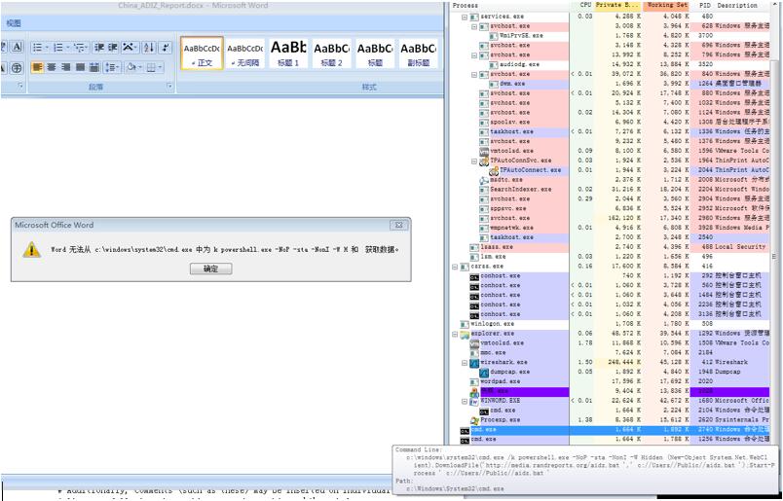
Task: Click the console icon of cmd.exe PID 2104
Action: pos(484,411)
